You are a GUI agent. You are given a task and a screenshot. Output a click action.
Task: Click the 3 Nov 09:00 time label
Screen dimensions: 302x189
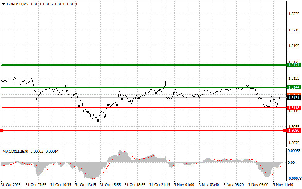258,185
